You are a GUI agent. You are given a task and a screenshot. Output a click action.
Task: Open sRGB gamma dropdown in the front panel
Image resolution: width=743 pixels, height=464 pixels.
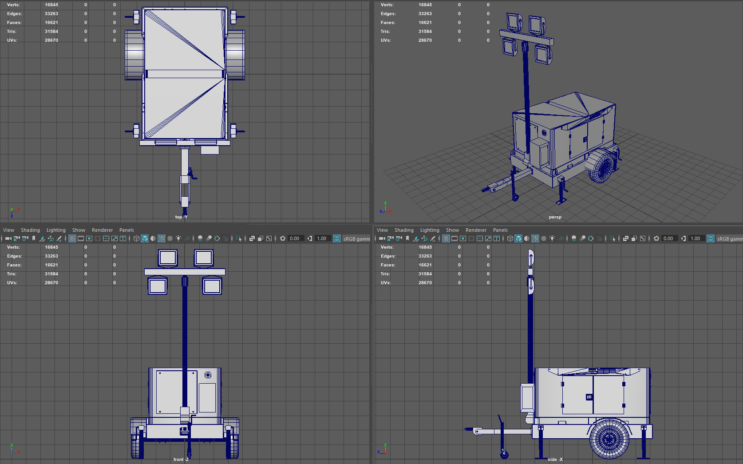tap(356, 238)
